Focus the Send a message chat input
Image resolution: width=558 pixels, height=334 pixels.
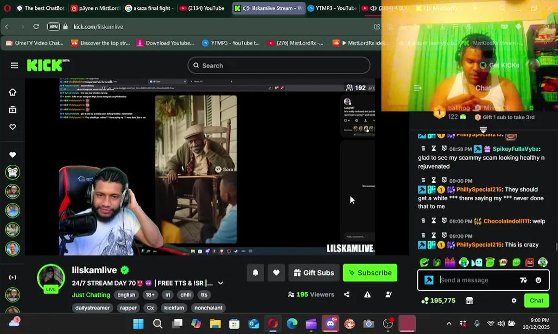tap(477, 280)
